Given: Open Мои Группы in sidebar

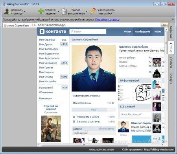Looking at the screenshot, I should point(46,67).
